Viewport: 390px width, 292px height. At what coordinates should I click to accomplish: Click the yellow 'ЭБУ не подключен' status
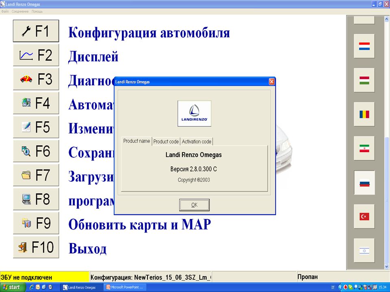(x=45, y=277)
